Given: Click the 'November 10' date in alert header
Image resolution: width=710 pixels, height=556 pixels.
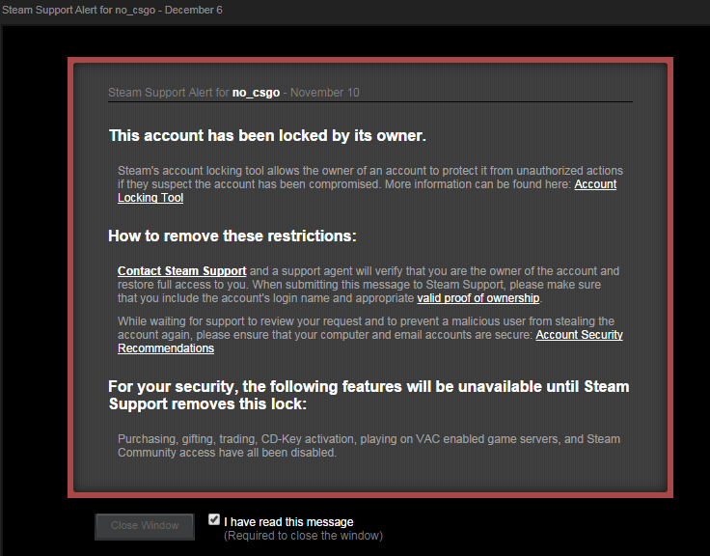Looking at the screenshot, I should tap(325, 93).
